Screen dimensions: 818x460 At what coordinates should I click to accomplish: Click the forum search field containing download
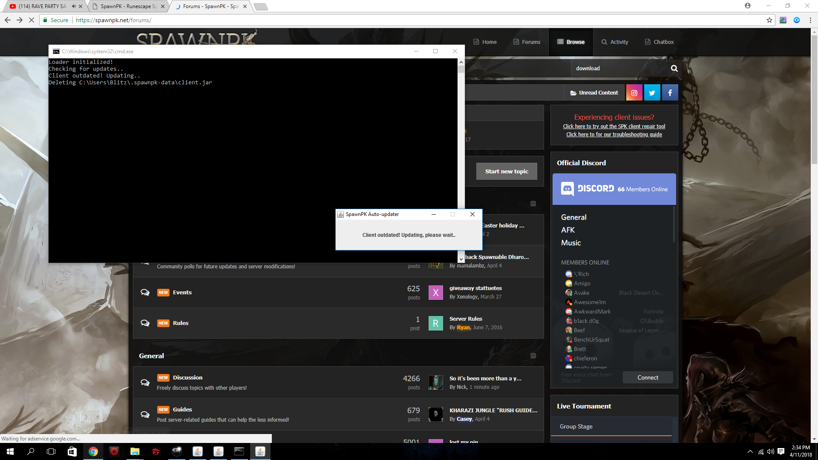620,68
